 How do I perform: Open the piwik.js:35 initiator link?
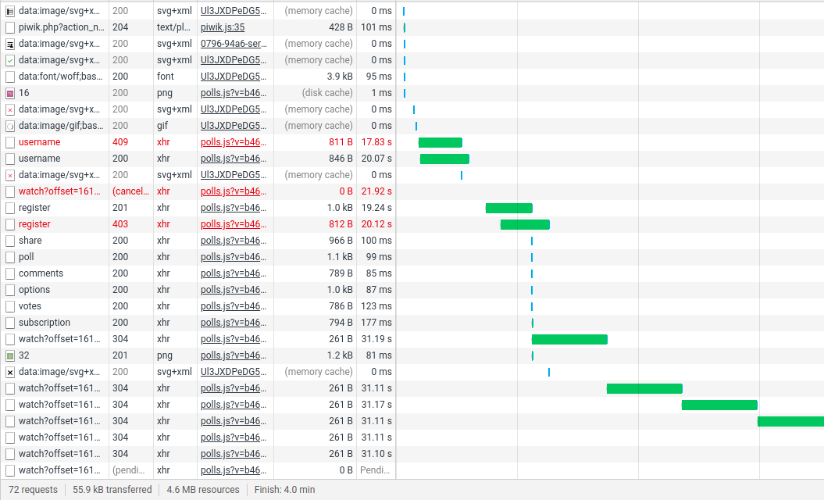[x=223, y=27]
